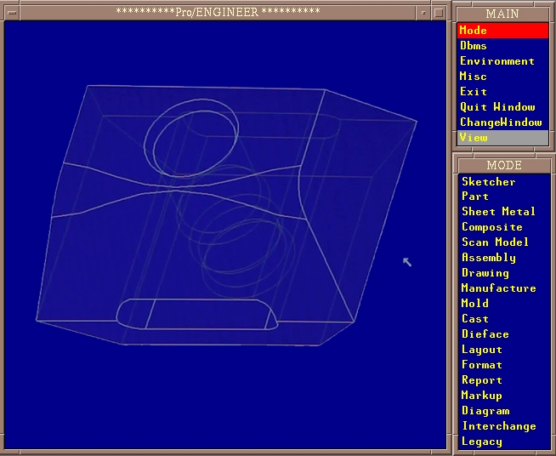The image size is (556, 456).
Task: Choose Mold mode
Action: [504, 304]
